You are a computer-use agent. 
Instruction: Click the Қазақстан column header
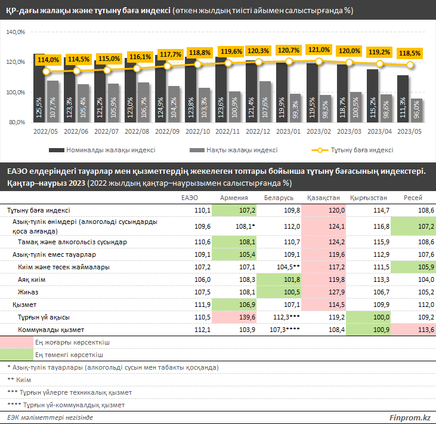pyautogui.click(x=323, y=197)
